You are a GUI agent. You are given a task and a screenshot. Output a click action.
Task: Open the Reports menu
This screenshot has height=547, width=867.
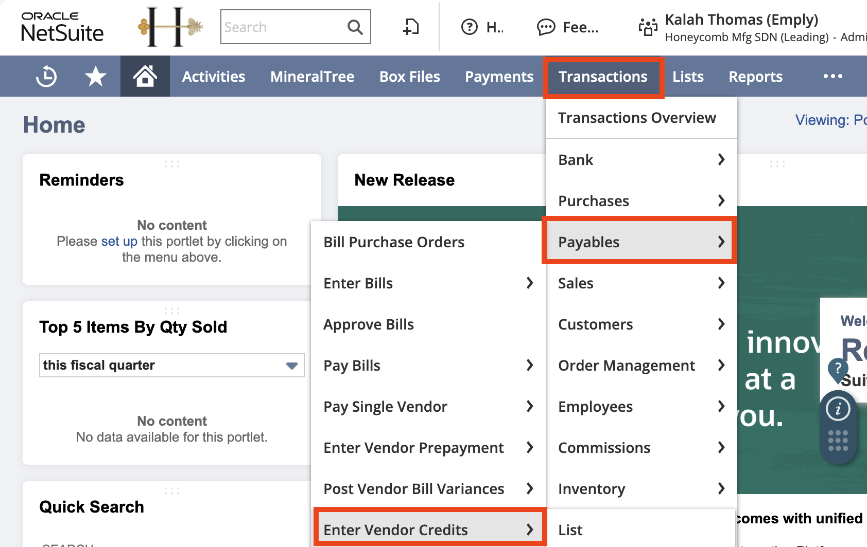[x=756, y=76]
